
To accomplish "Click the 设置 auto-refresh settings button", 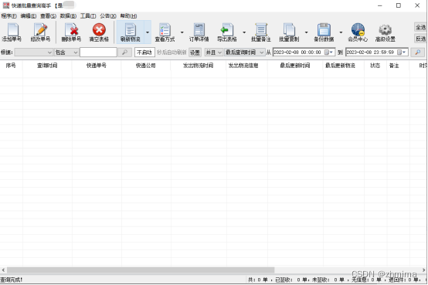I will 195,53.
